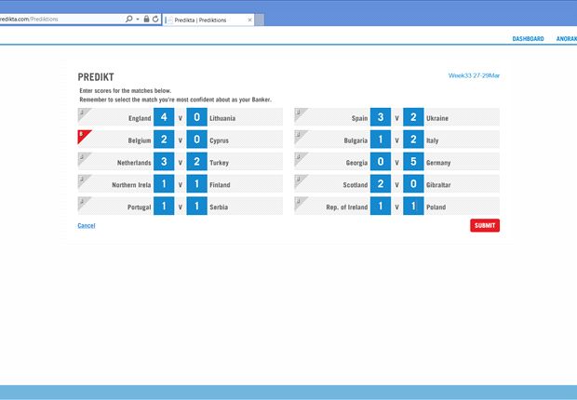Cancel the prediction entry
The image size is (577, 400).
(87, 225)
